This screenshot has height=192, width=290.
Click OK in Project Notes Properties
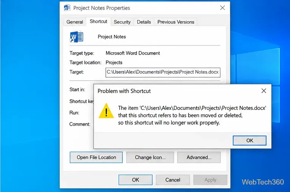(135, 180)
